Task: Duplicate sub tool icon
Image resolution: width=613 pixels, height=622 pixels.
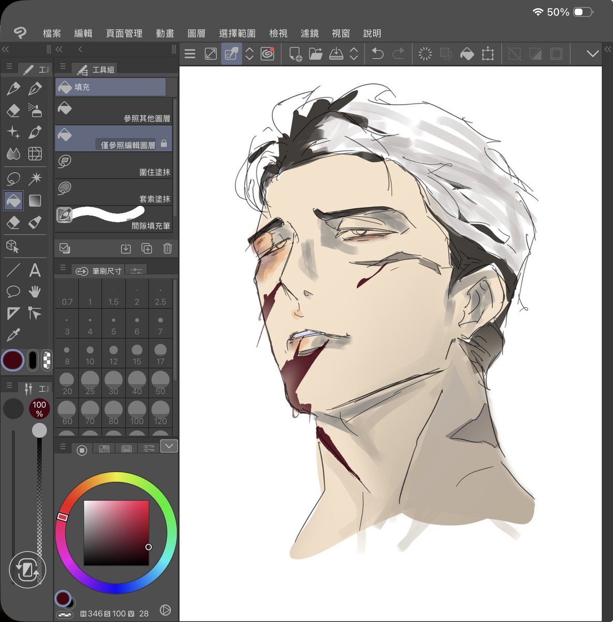Action: click(x=147, y=248)
